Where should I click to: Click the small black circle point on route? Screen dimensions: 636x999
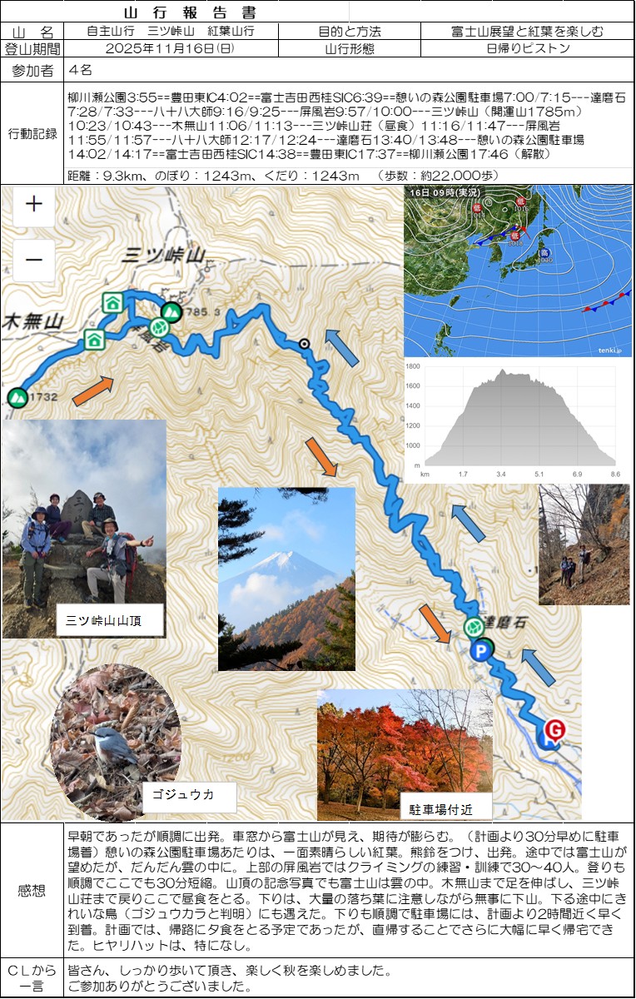[x=305, y=343]
